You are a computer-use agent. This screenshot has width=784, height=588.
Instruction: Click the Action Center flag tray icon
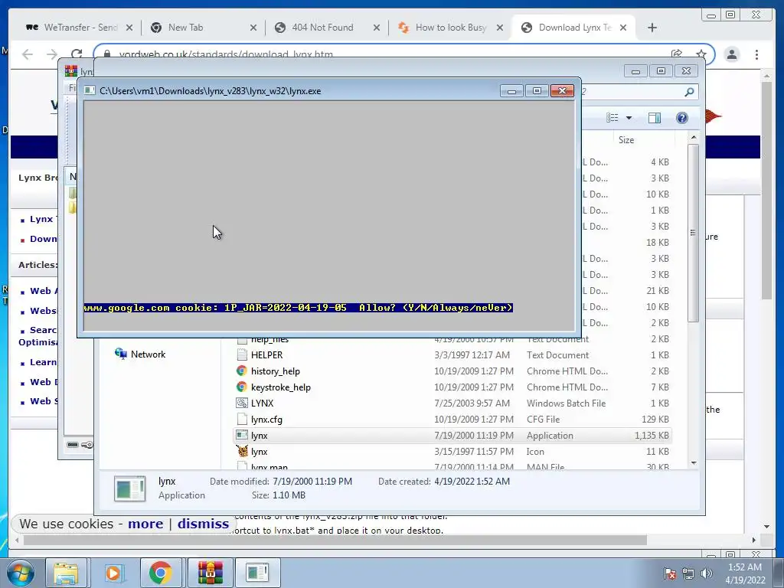coord(670,573)
